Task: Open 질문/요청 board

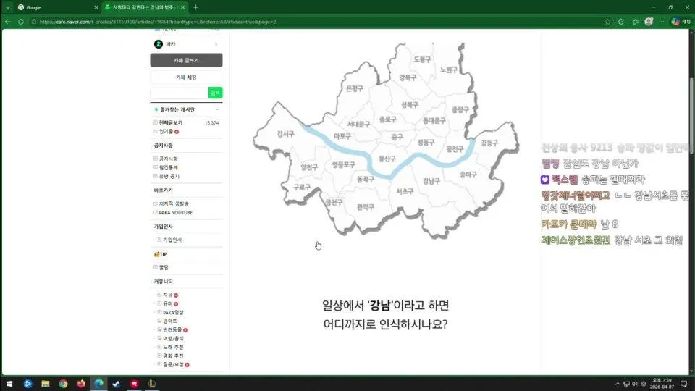Action: pos(173,364)
